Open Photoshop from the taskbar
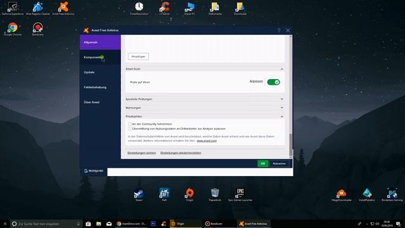 [x=153, y=224]
